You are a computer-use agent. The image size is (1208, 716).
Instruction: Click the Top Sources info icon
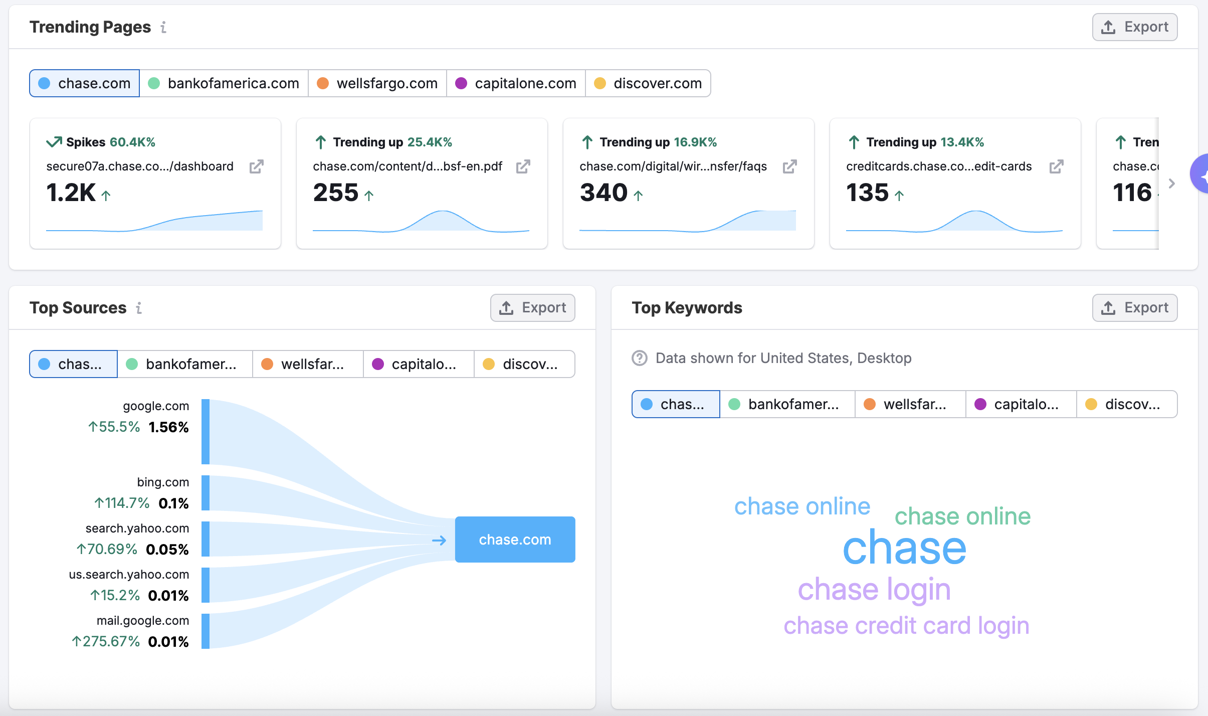tap(139, 308)
